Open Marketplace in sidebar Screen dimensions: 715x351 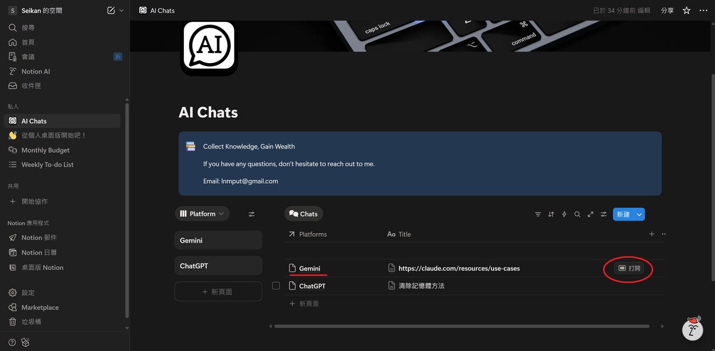pos(62,307)
